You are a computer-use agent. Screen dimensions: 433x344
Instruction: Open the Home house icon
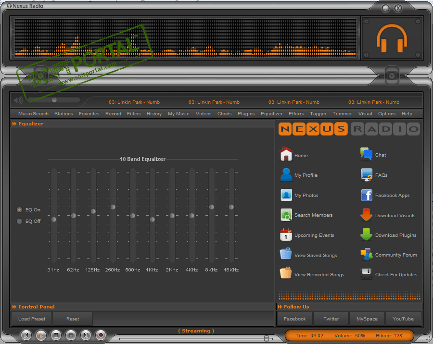286,154
